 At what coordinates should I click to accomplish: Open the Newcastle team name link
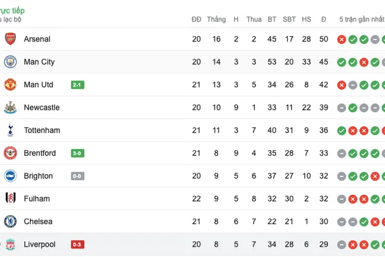click(42, 107)
